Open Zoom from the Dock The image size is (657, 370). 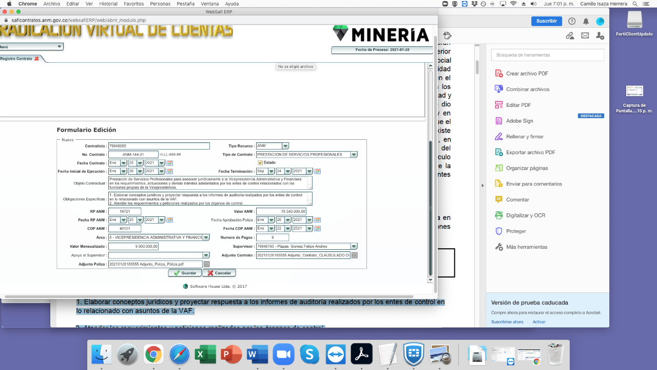(284, 355)
